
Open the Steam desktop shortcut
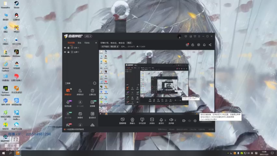coord(16,5)
